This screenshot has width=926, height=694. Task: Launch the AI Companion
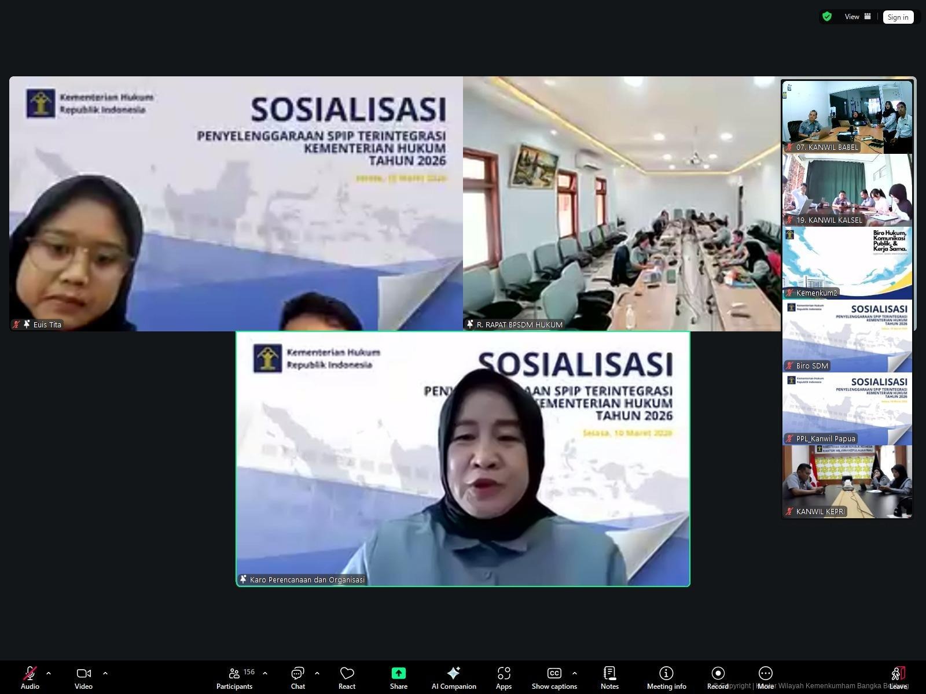(x=454, y=678)
